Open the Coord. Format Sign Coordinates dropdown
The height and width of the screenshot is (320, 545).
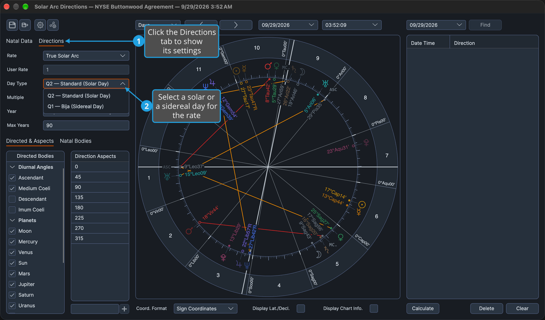[206, 309]
